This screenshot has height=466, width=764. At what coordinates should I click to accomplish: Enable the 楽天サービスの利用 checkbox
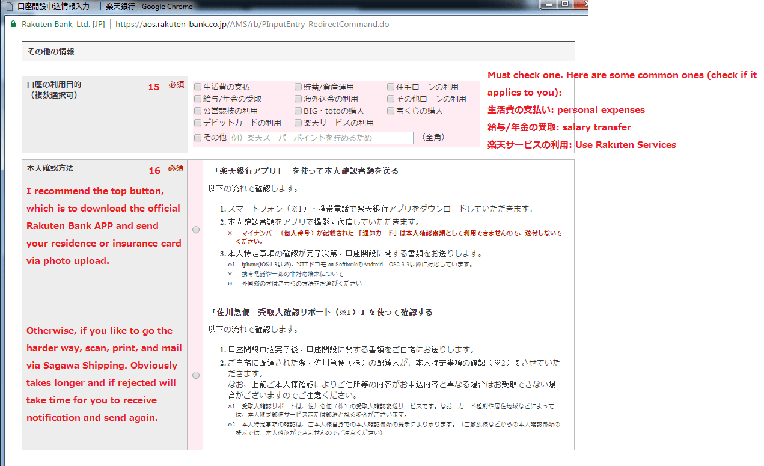coord(298,123)
